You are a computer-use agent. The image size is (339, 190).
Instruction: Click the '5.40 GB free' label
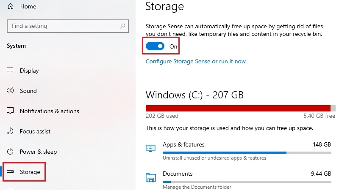point(319,116)
